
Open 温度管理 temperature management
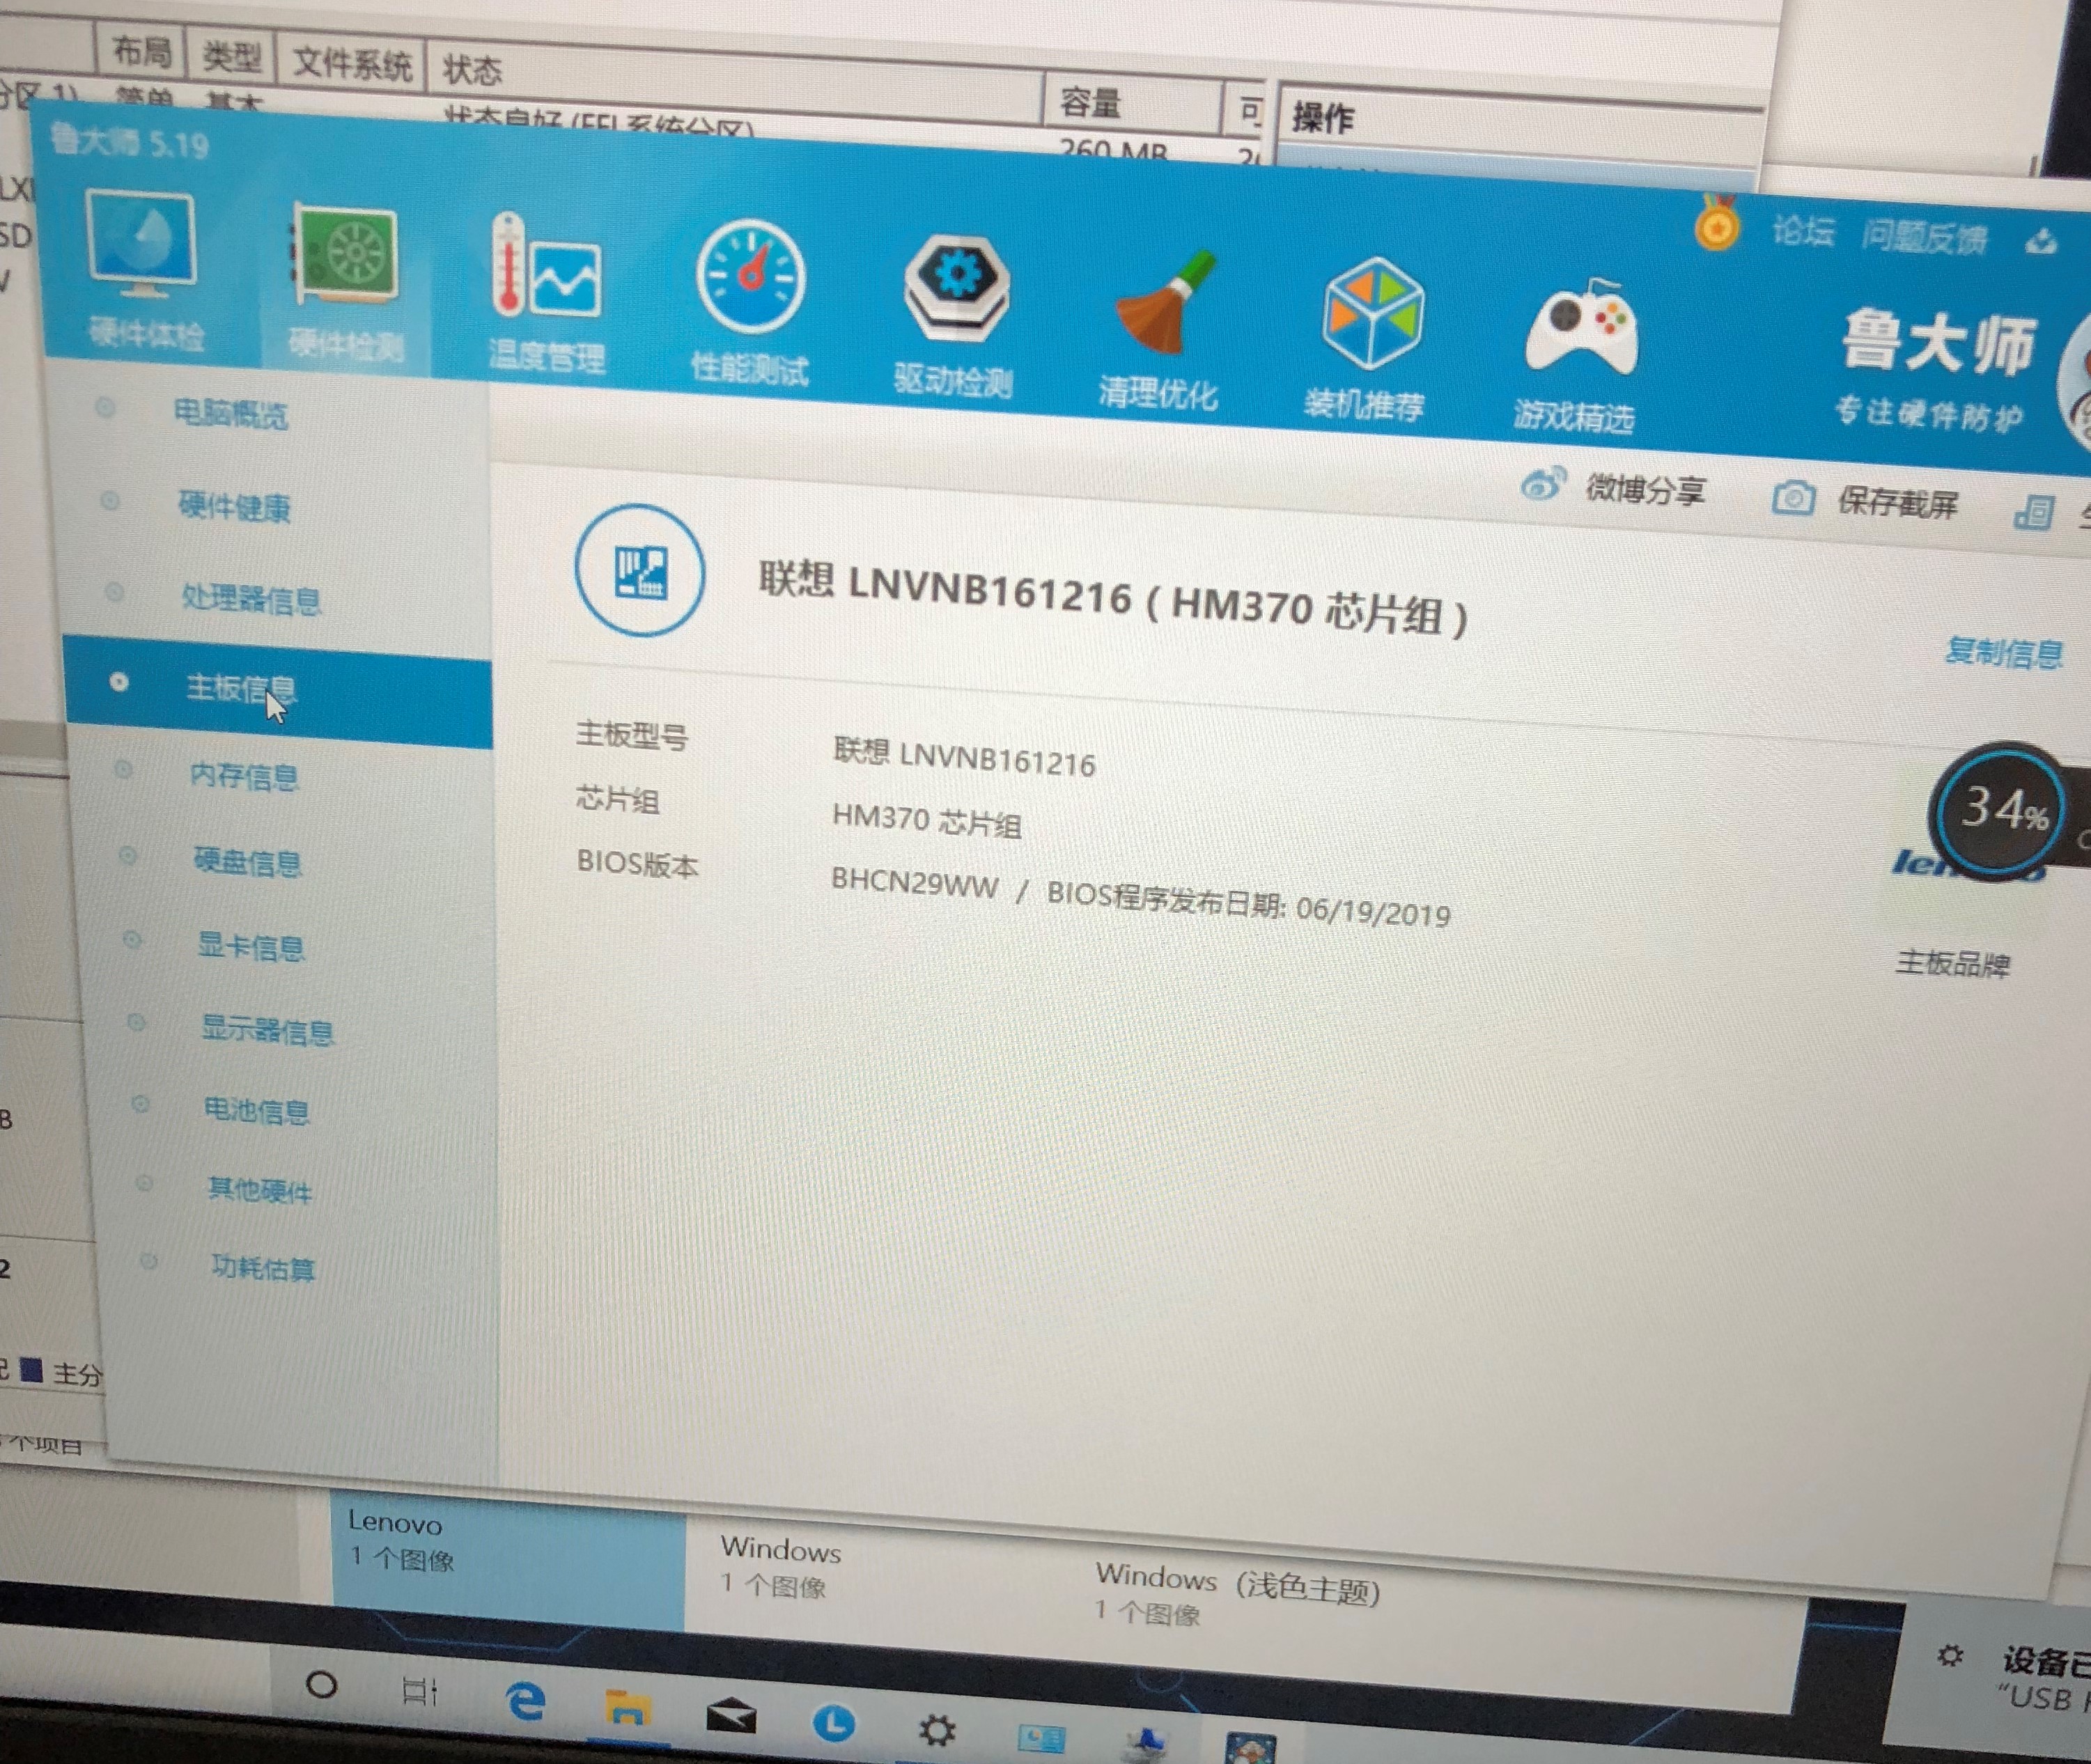click(x=546, y=292)
